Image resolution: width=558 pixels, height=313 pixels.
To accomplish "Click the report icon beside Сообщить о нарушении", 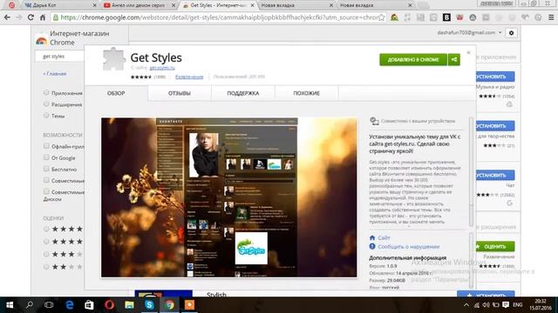I will pos(372,246).
